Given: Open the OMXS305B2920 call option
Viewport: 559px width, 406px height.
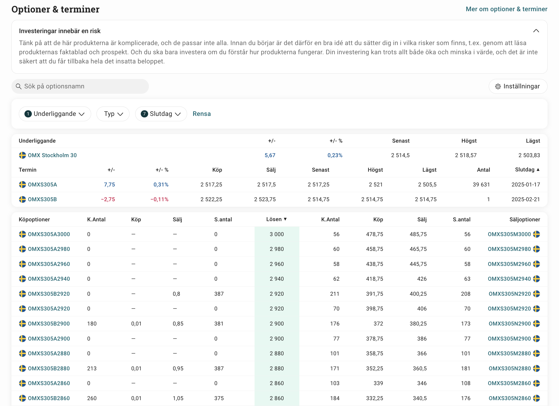Looking at the screenshot, I should [x=49, y=294].
